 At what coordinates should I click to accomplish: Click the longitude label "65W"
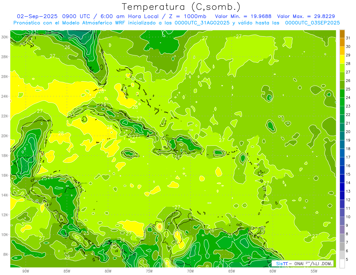tap(232, 271)
